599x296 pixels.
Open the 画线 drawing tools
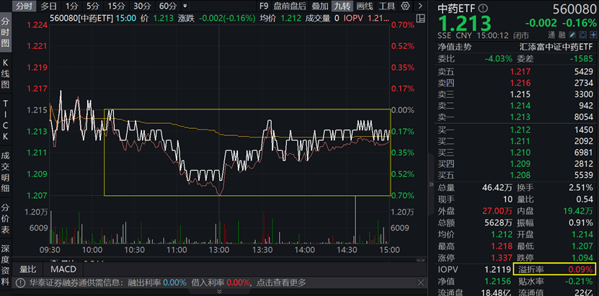365,6
